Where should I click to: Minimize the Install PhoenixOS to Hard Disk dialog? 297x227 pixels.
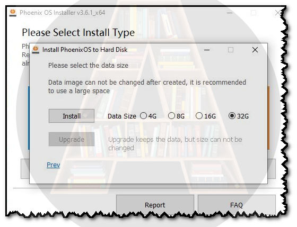coord(207,50)
